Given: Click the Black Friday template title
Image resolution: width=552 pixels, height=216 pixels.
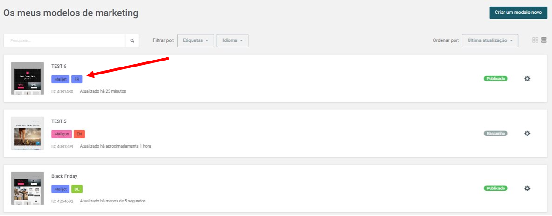Looking at the screenshot, I should (64, 176).
